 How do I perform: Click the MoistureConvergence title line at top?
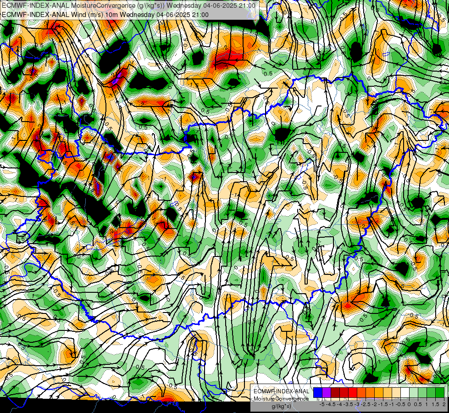coord(128,6)
